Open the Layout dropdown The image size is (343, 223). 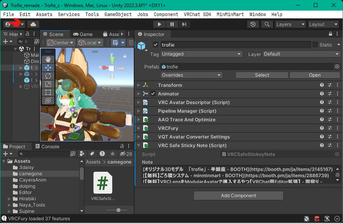pyautogui.click(x=323, y=24)
